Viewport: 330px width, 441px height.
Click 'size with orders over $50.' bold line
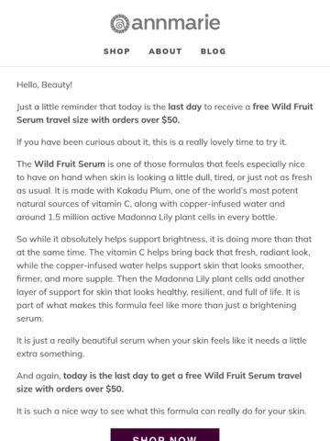click(70, 389)
